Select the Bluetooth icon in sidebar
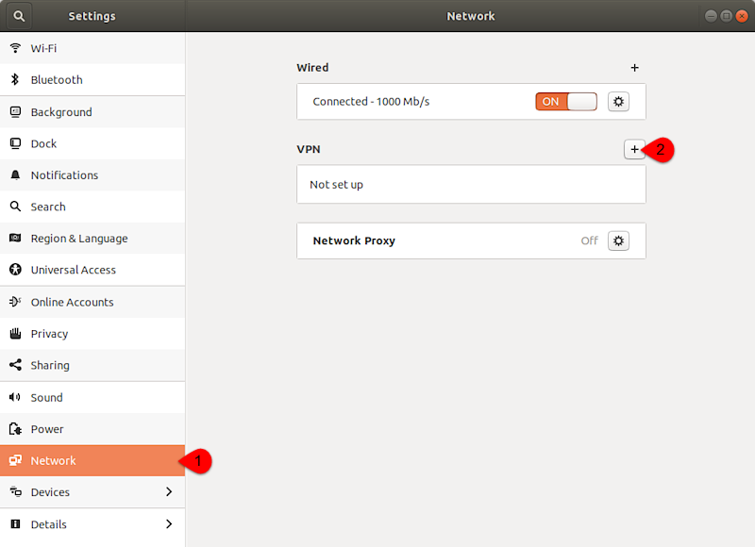 click(x=15, y=80)
